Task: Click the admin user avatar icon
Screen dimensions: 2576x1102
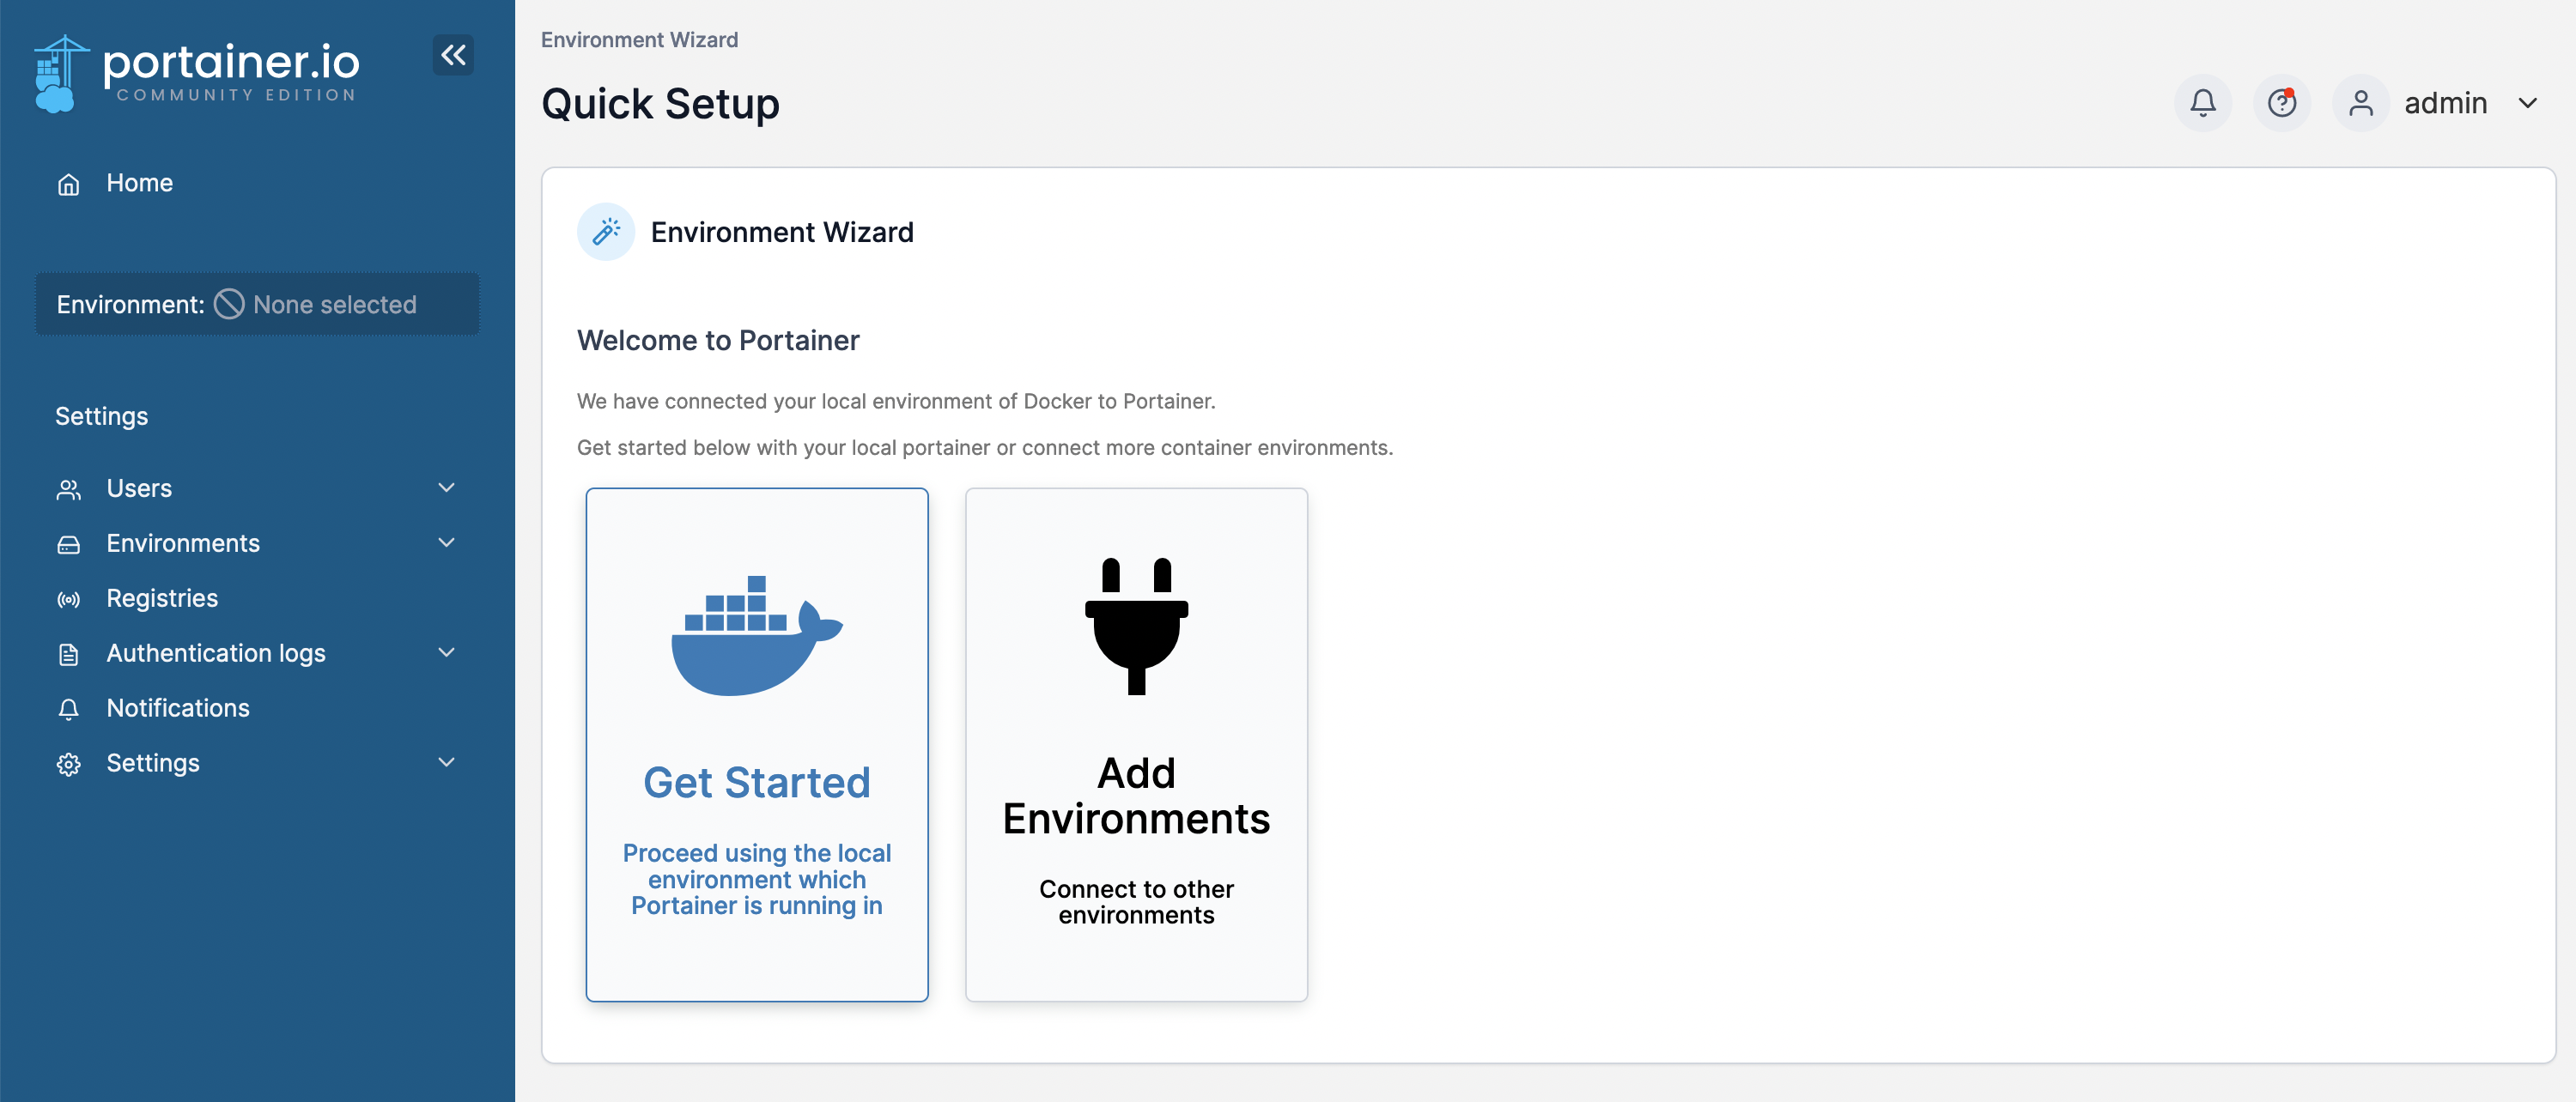Action: [x=2360, y=103]
